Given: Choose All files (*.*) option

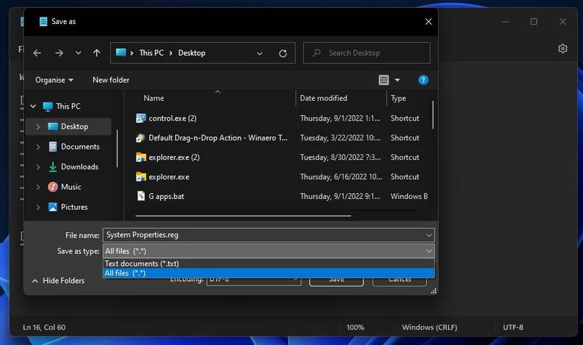Looking at the screenshot, I should click(x=269, y=273).
